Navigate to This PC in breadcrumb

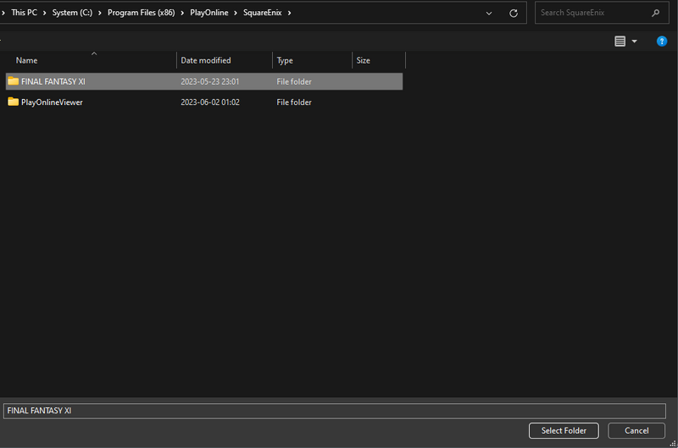pos(25,13)
